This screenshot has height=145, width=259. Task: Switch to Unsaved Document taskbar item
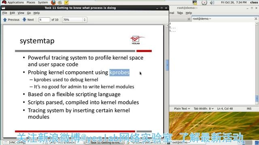(145, 143)
